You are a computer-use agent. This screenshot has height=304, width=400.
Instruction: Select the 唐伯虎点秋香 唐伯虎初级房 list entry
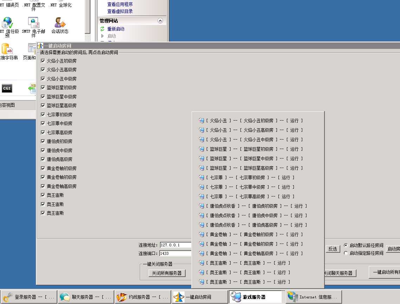254,206
